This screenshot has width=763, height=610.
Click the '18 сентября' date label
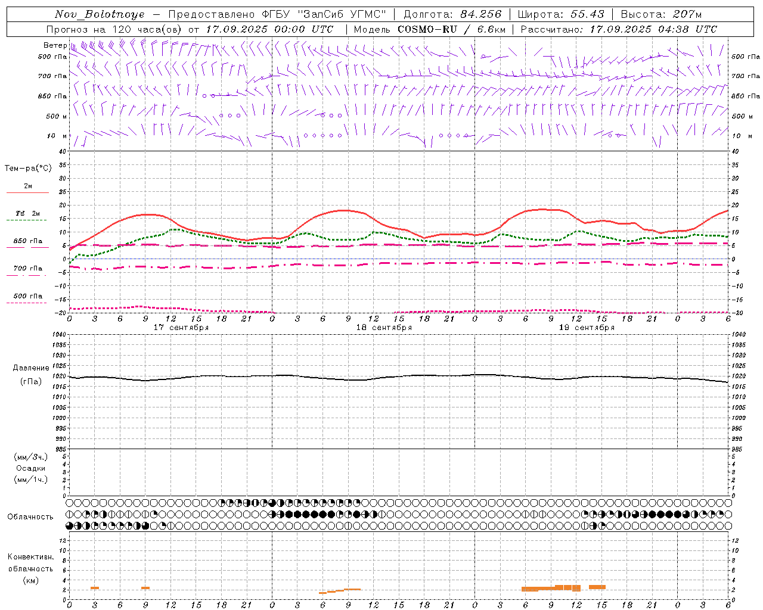click(384, 328)
